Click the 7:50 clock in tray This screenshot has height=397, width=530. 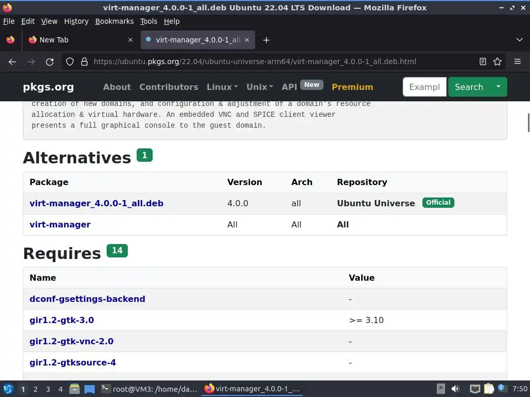tap(520, 389)
